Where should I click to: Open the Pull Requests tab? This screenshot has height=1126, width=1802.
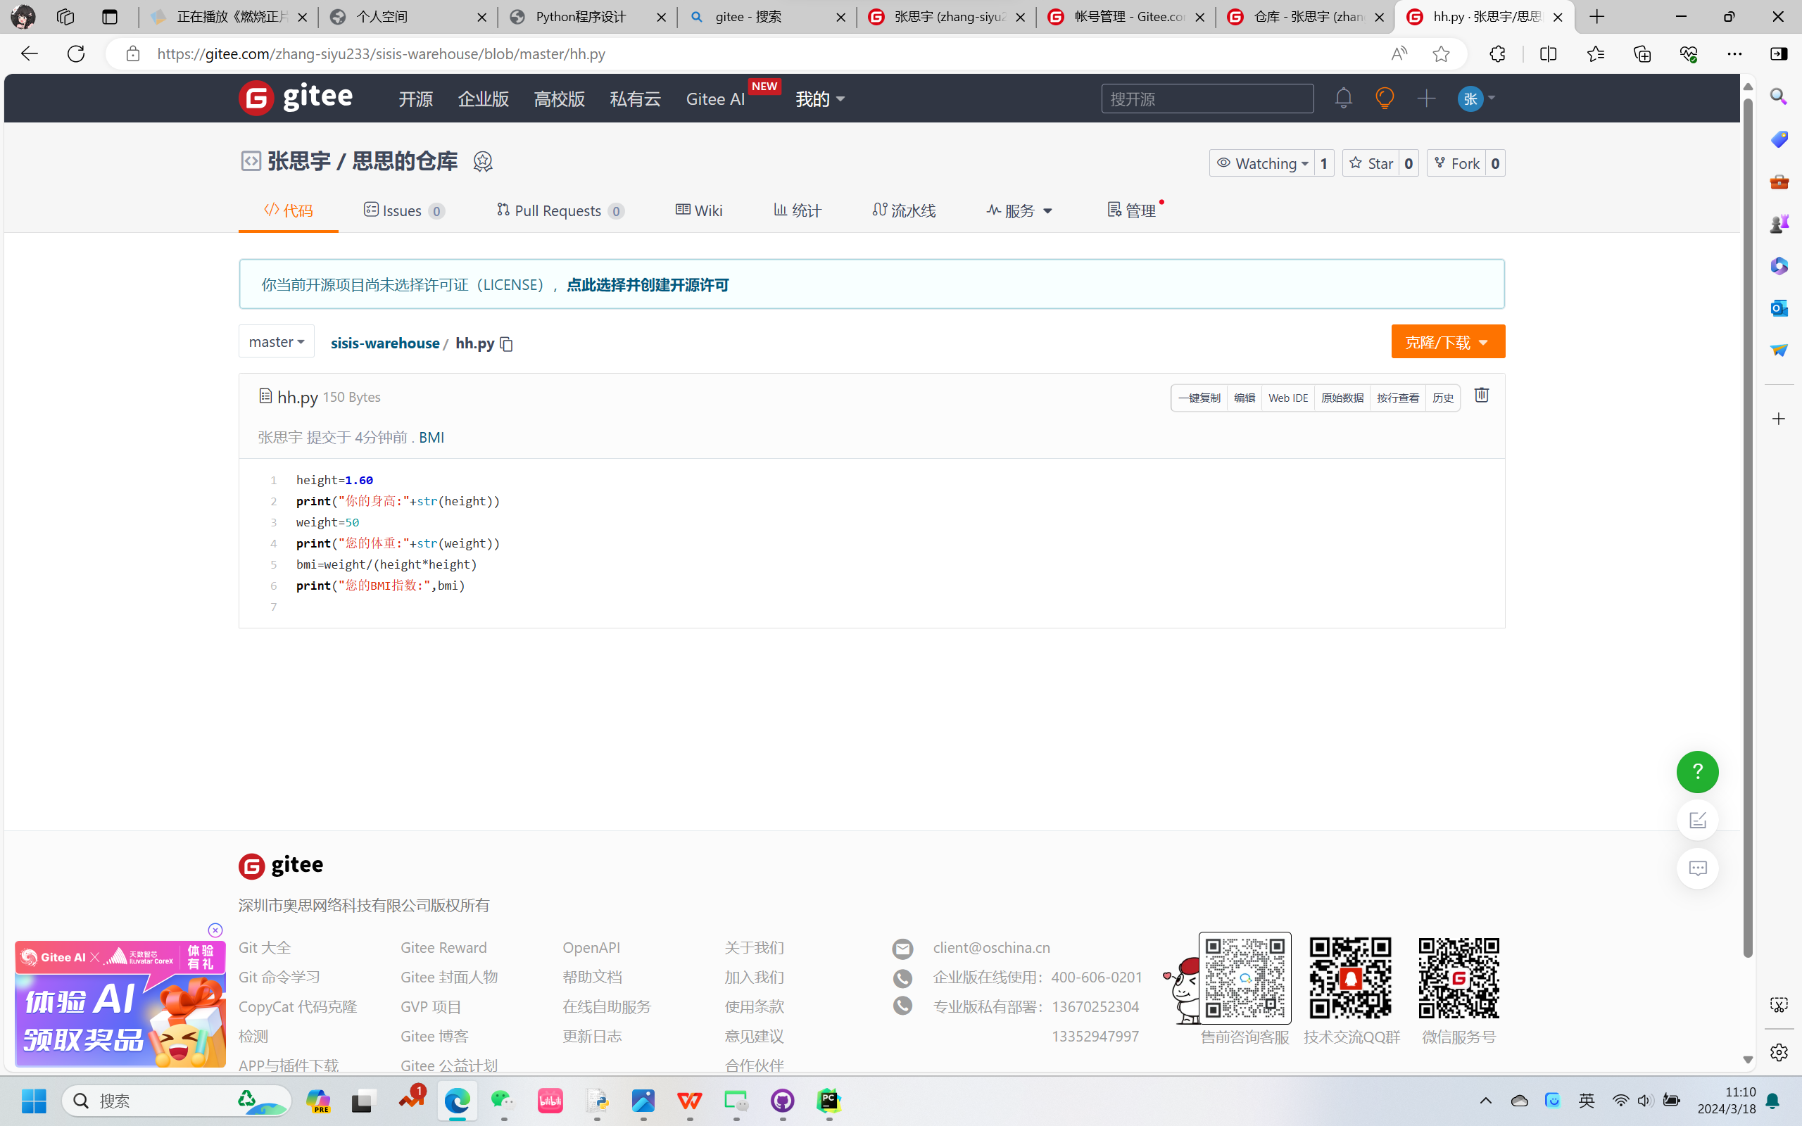[x=559, y=210]
